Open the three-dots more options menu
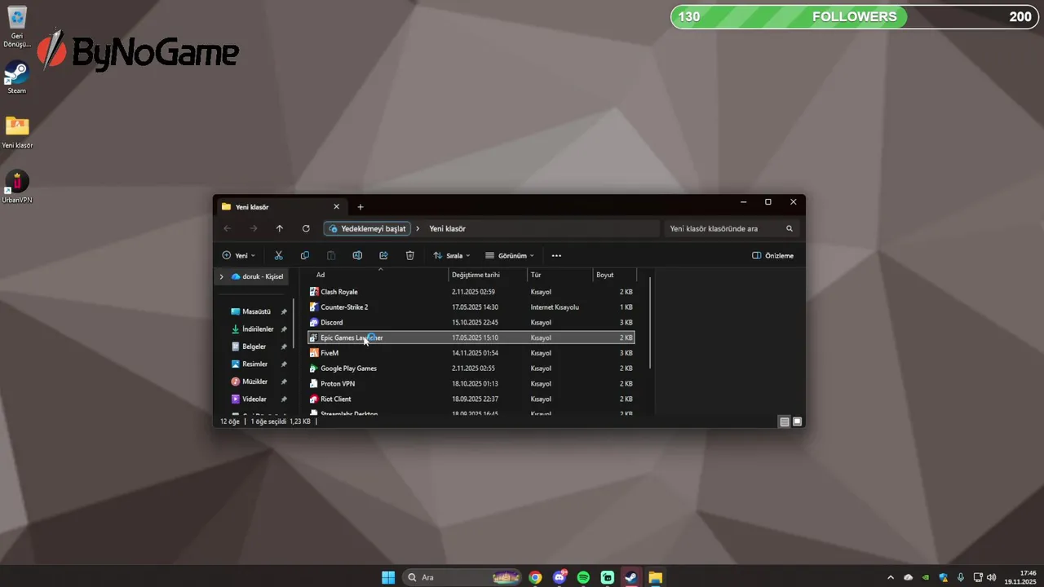Screen dimensions: 1044x587 point(556,255)
